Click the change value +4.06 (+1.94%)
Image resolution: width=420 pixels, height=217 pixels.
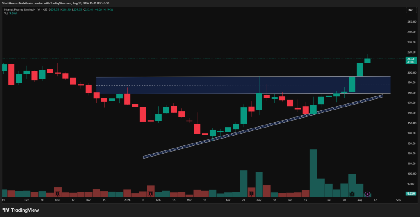point(104,10)
